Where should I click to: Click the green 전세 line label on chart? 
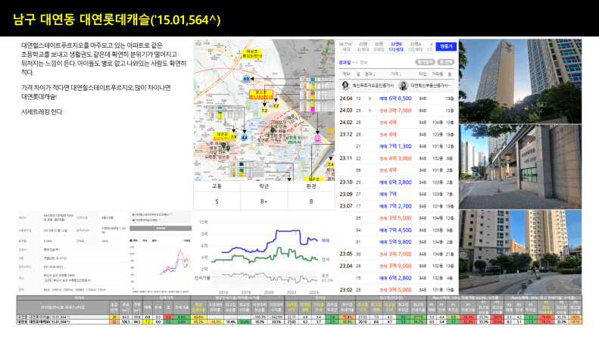[x=325, y=260]
